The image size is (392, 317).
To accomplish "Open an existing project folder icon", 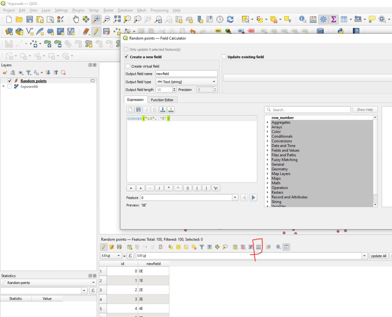I will 19,20.
